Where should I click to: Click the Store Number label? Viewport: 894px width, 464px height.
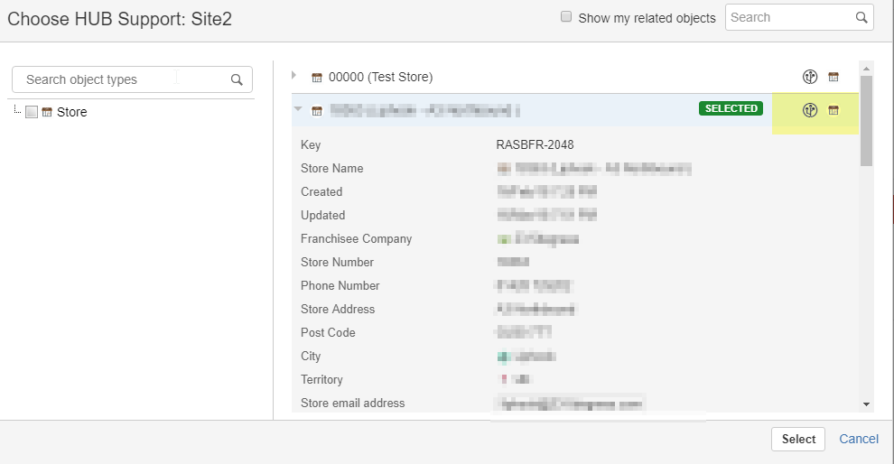point(337,262)
